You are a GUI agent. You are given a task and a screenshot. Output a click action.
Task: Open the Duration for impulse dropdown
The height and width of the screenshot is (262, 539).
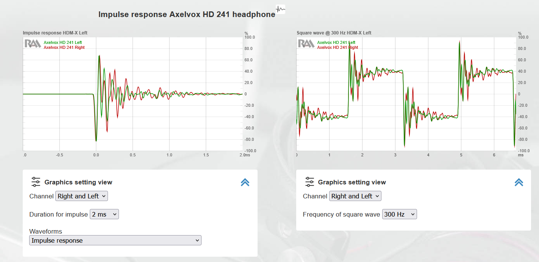tap(104, 214)
